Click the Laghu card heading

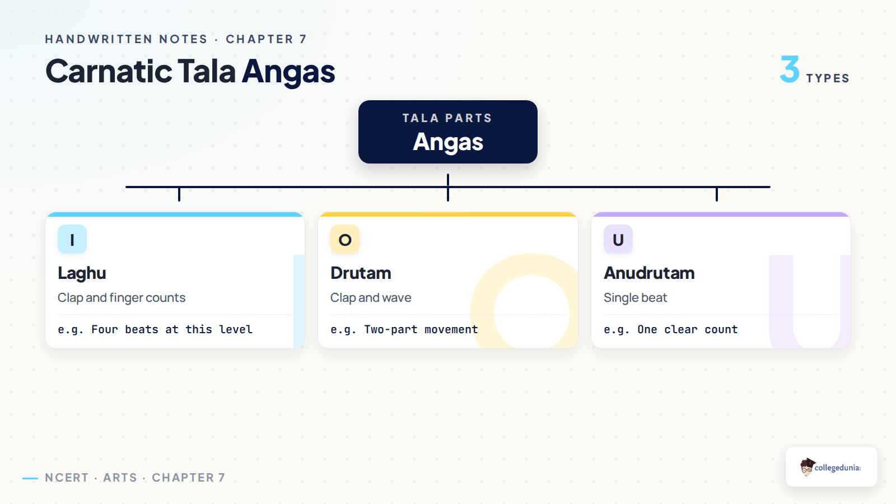(82, 273)
